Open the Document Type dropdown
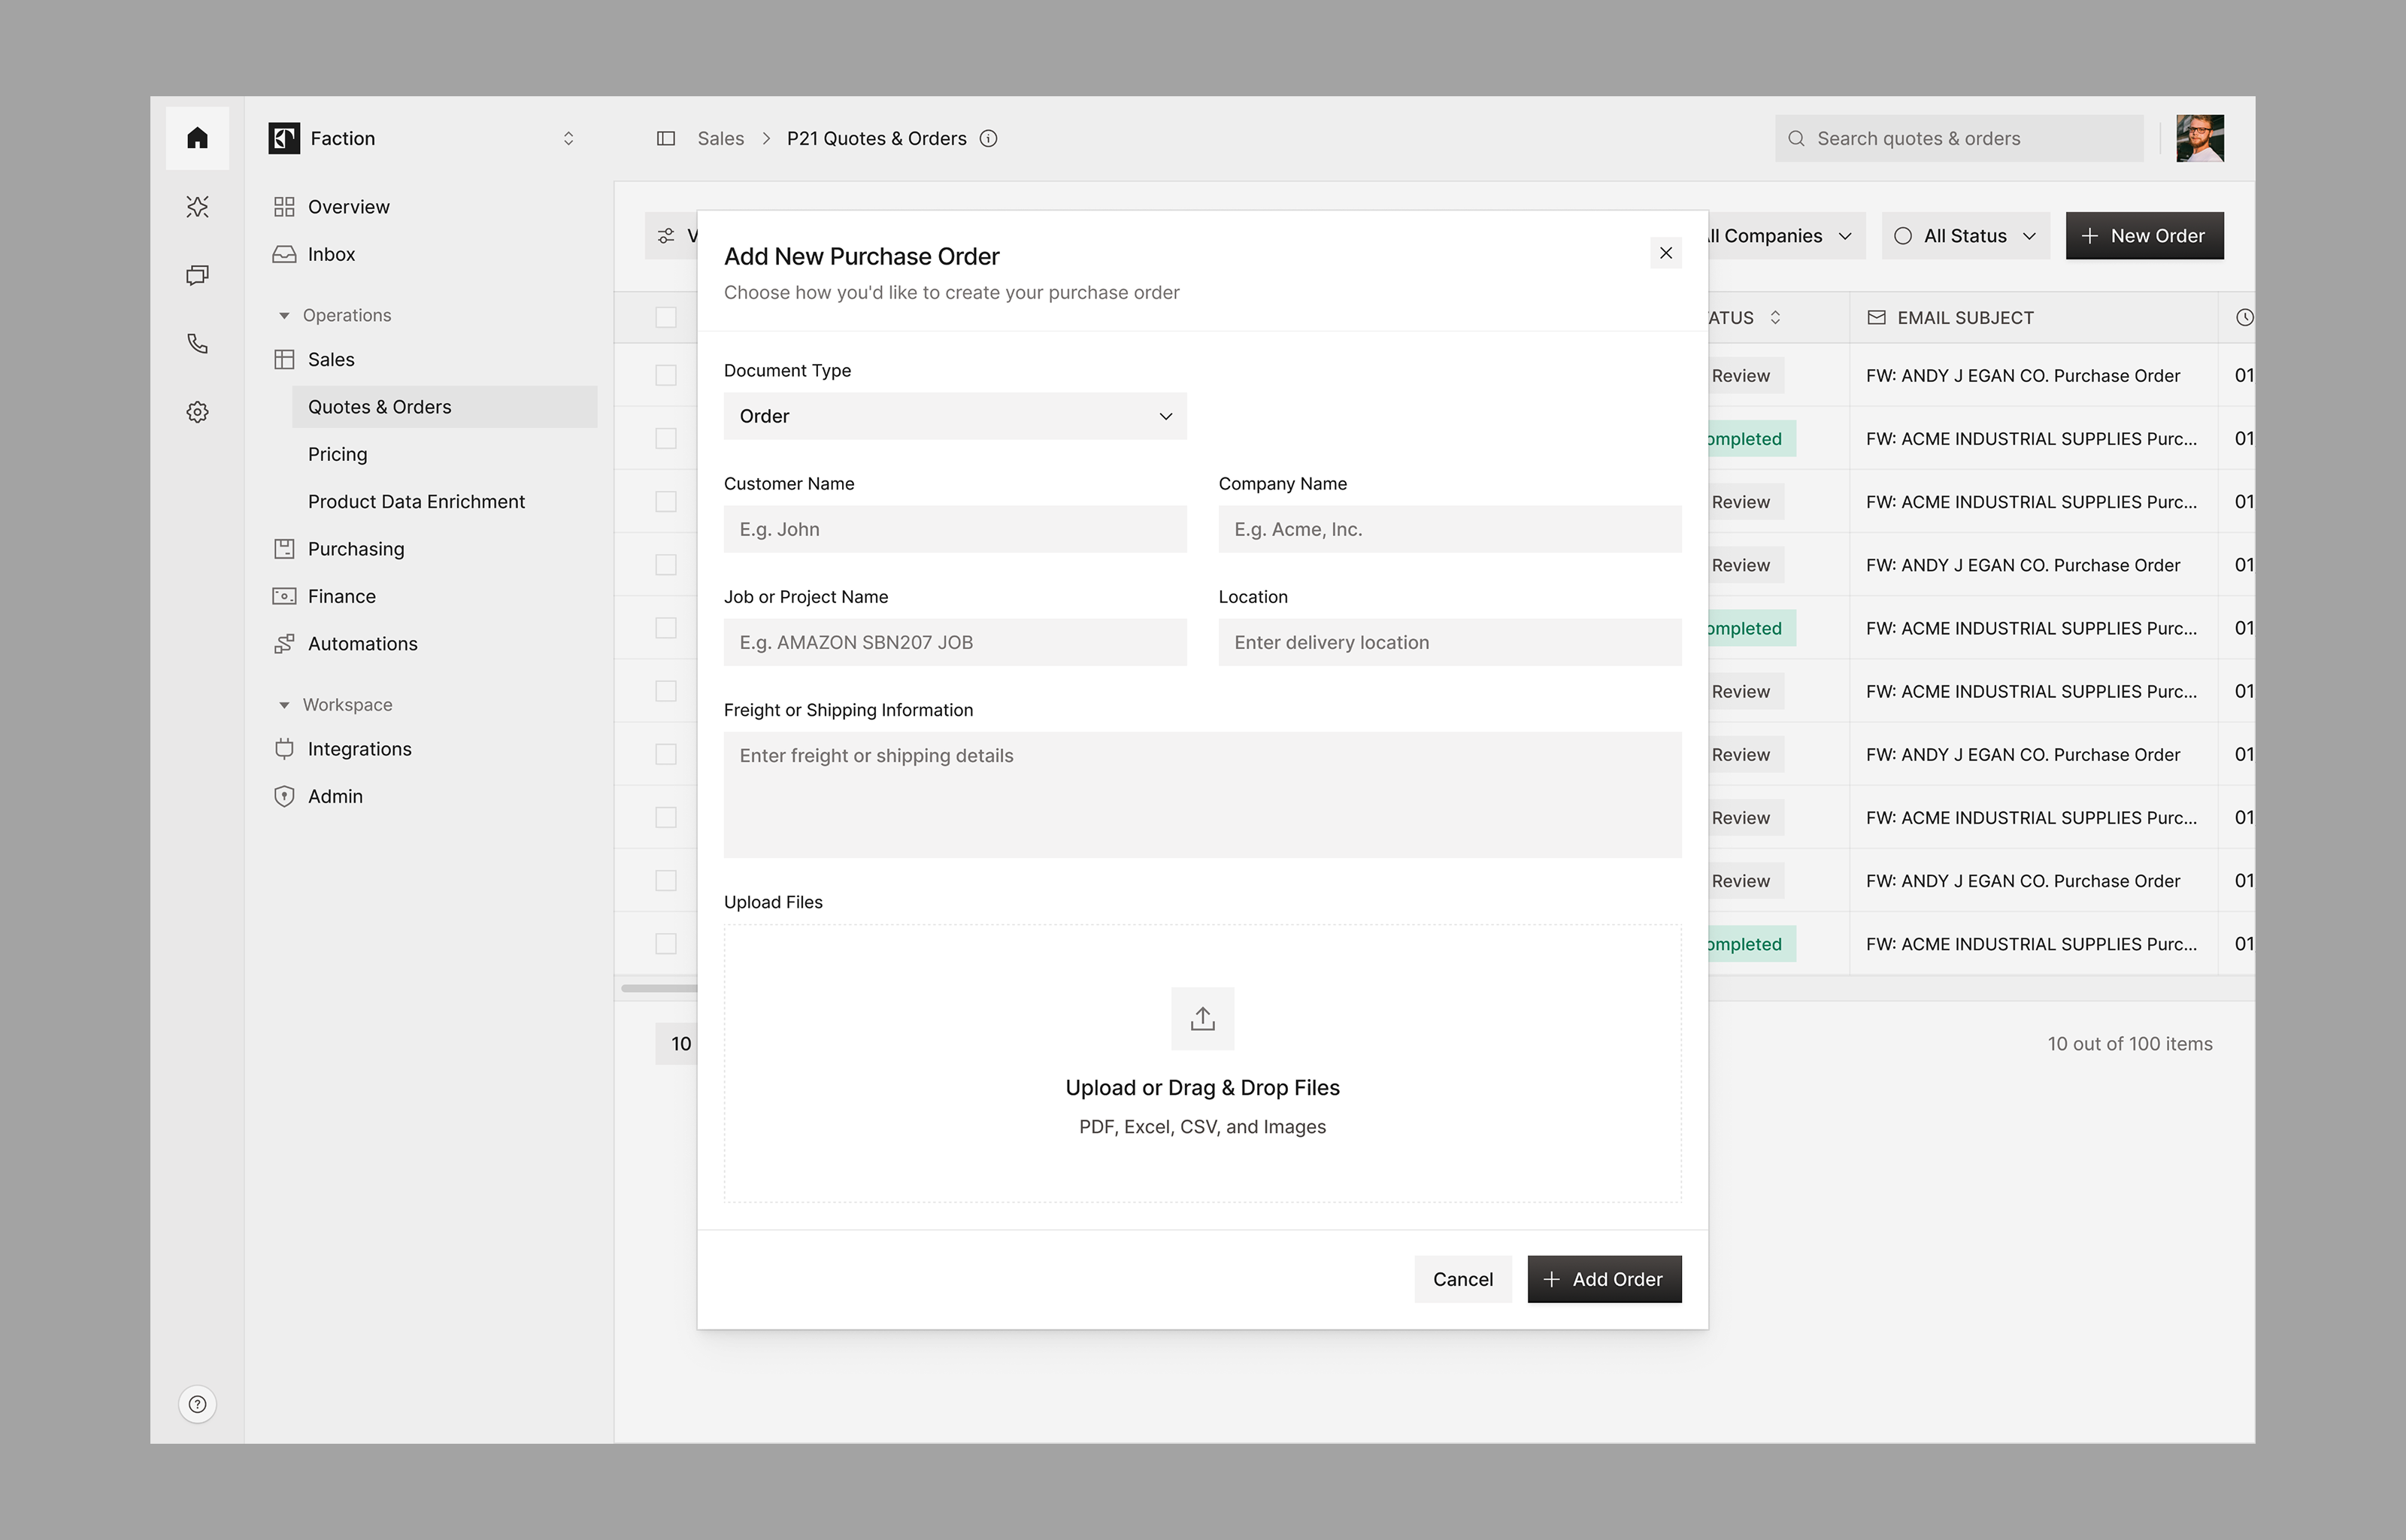Image resolution: width=2406 pixels, height=1540 pixels. (955, 416)
